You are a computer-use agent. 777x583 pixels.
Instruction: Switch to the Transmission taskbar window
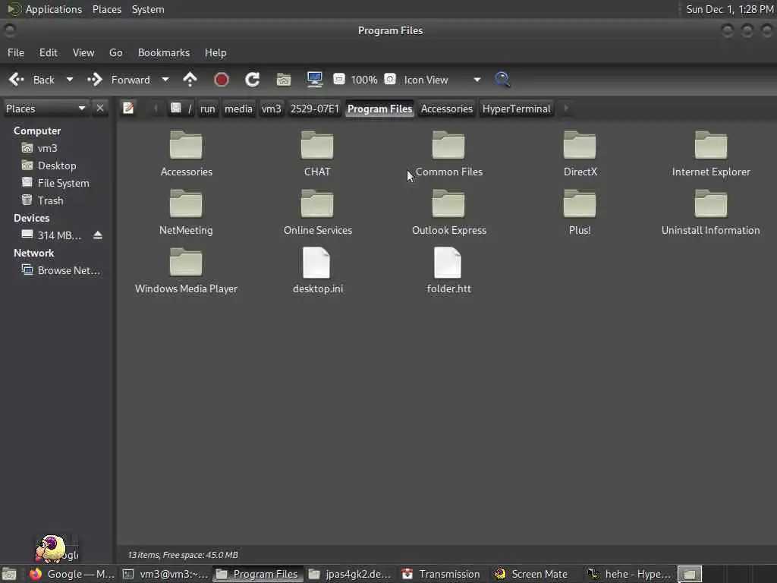coord(442,574)
